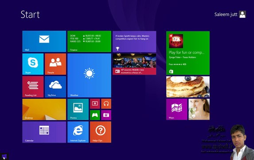Open the Calendar tile
The width and height of the screenshot is (254, 160).
44,132
